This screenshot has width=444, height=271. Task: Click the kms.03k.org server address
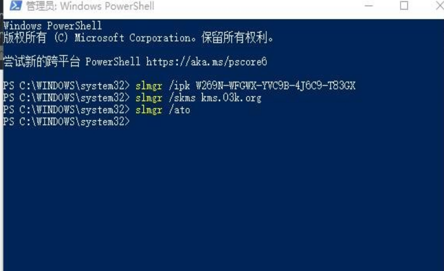pyautogui.click(x=231, y=98)
